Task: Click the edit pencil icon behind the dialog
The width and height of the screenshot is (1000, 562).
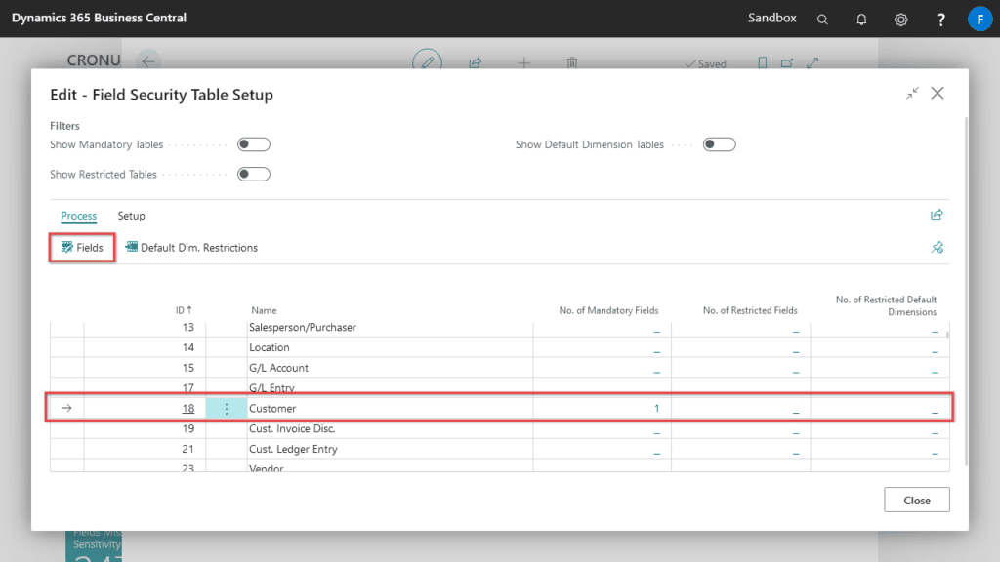Action: [x=427, y=61]
